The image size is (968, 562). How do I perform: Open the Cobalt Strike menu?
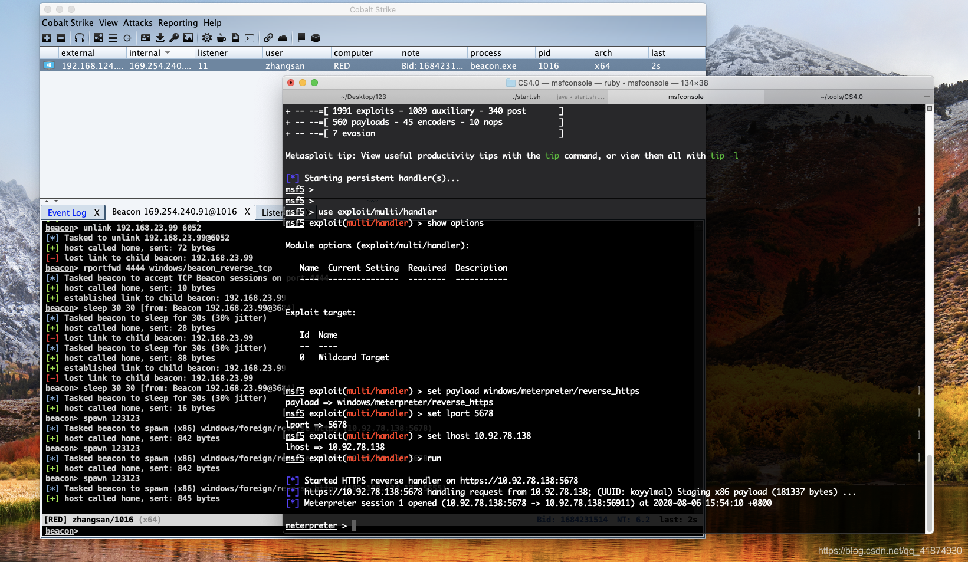click(68, 23)
